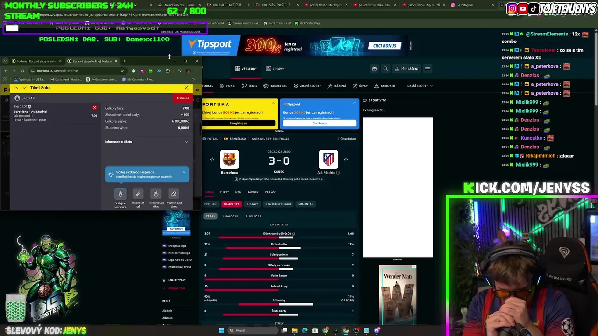Click the Hledat taskbar search box
The width and height of the screenshot is (598, 336).
252,330
